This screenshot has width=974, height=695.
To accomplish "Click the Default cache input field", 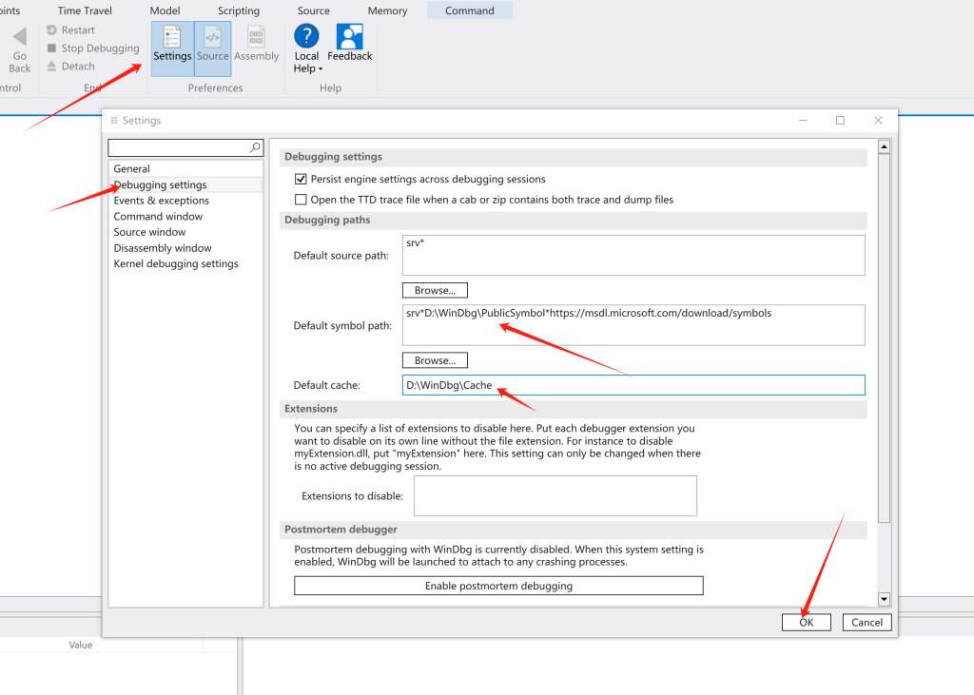I will (633, 385).
